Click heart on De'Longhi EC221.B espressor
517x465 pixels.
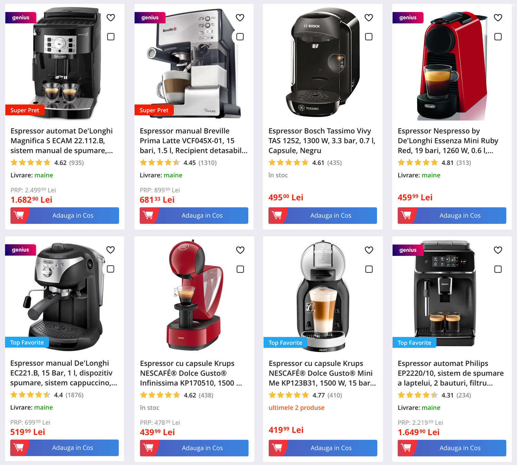pyautogui.click(x=110, y=250)
